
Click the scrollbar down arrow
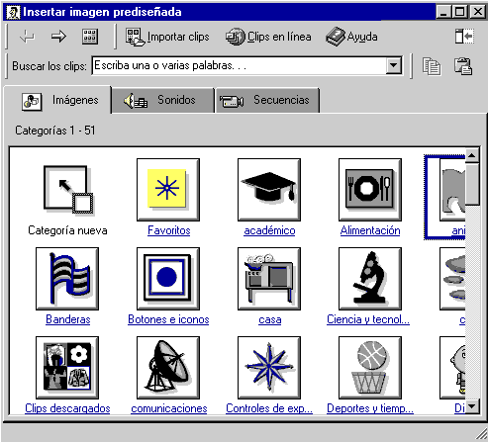tap(472, 406)
